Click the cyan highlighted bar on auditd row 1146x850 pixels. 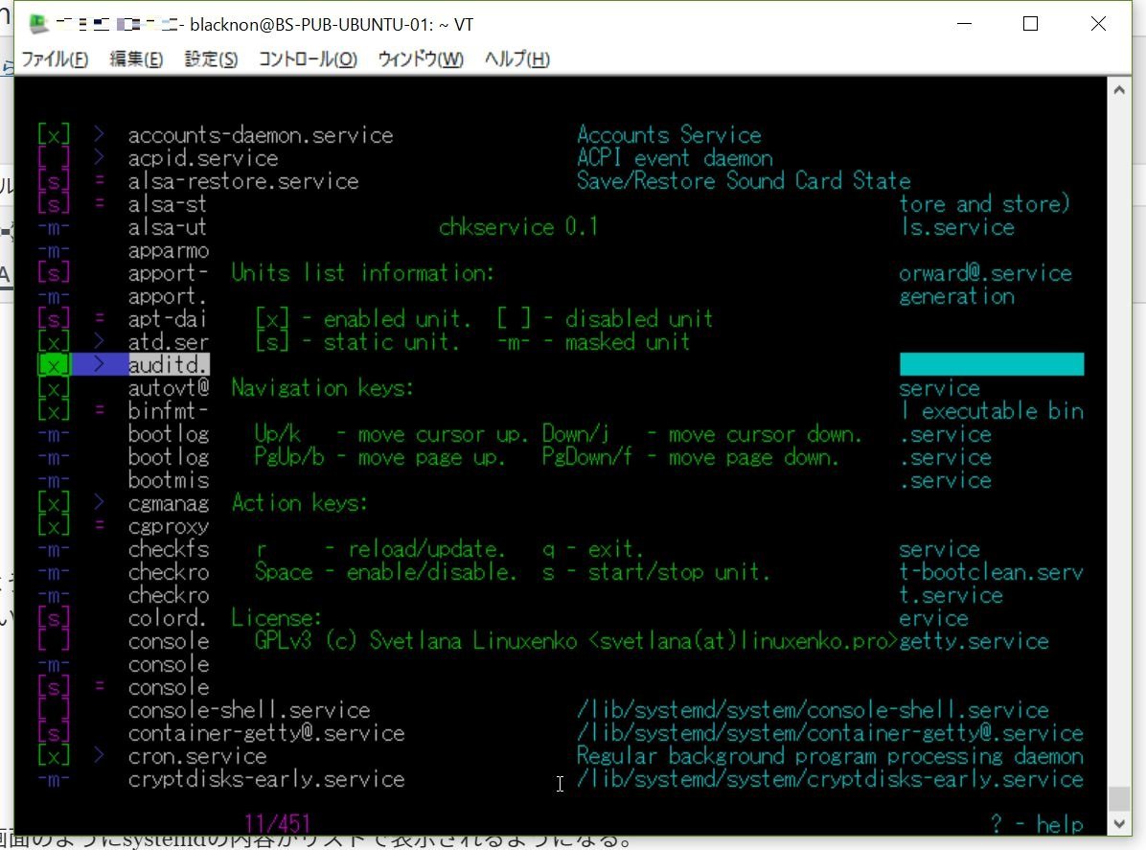coord(992,364)
